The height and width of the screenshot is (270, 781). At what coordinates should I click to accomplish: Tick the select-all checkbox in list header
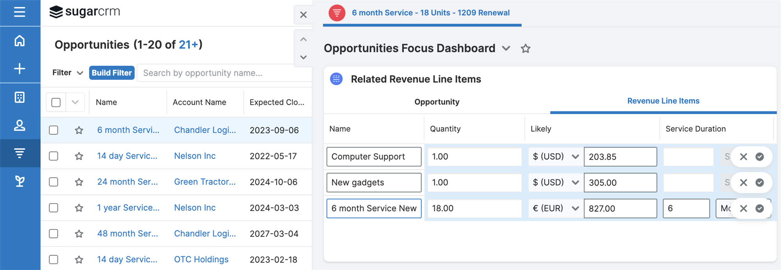tap(56, 102)
